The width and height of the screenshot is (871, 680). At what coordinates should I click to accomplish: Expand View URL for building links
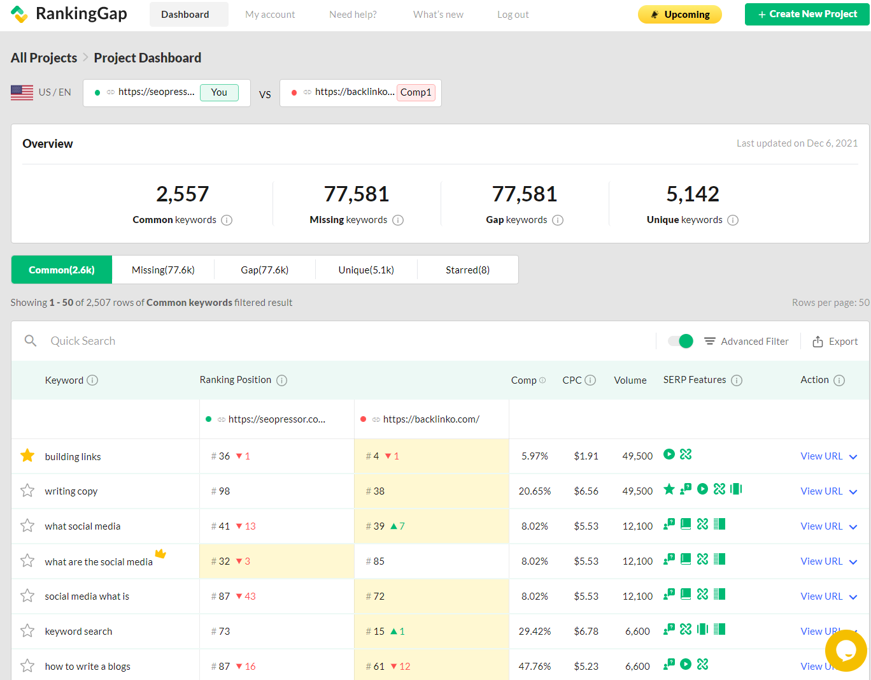point(829,456)
